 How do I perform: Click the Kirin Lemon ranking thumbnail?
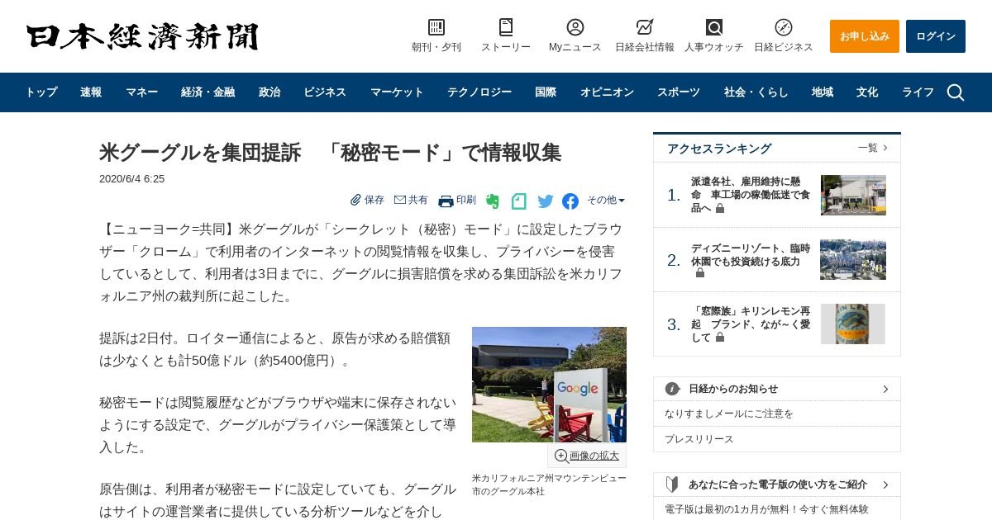(x=853, y=324)
